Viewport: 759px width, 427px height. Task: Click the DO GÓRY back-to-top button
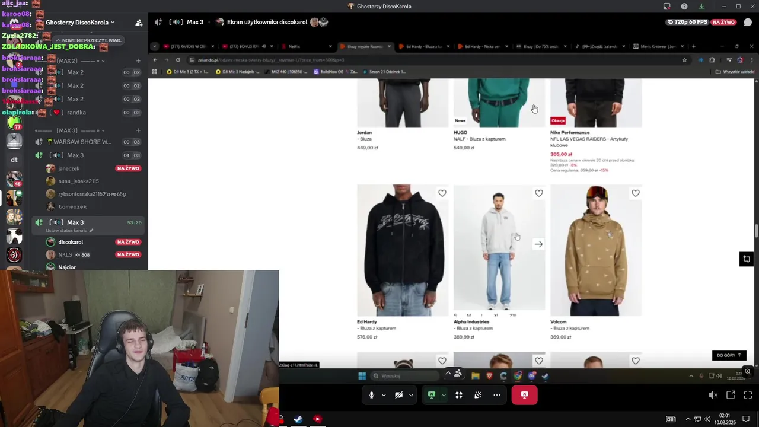point(729,355)
